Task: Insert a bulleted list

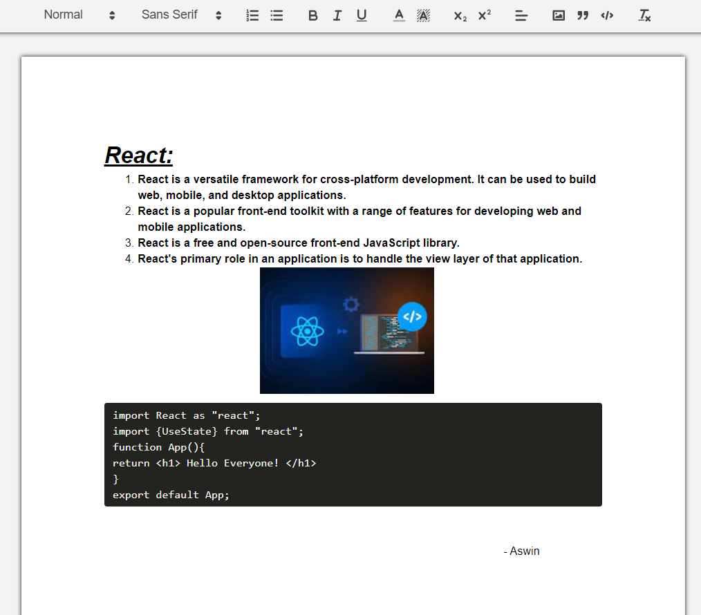Action: point(277,16)
